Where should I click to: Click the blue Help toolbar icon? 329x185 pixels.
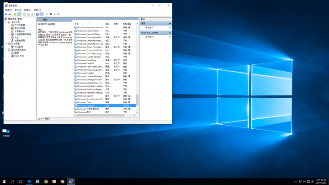coord(37,14)
